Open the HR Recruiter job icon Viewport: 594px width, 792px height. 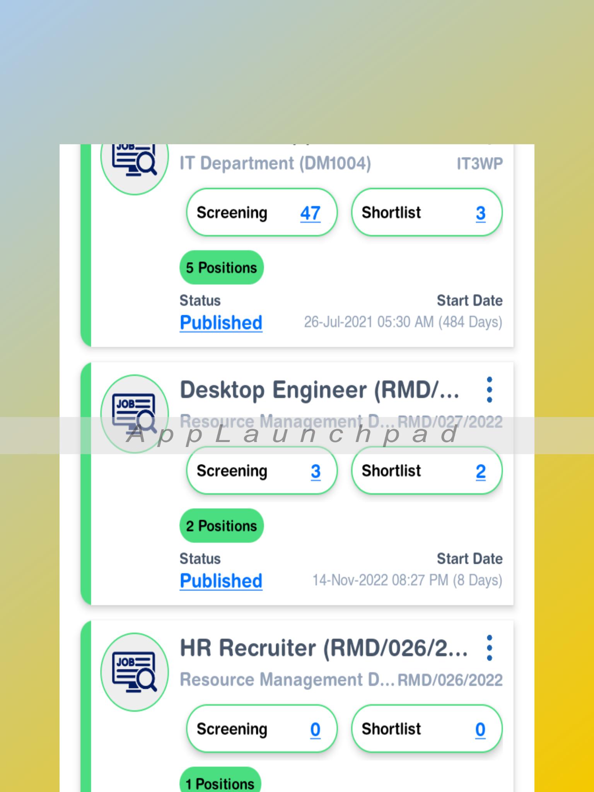(135, 672)
